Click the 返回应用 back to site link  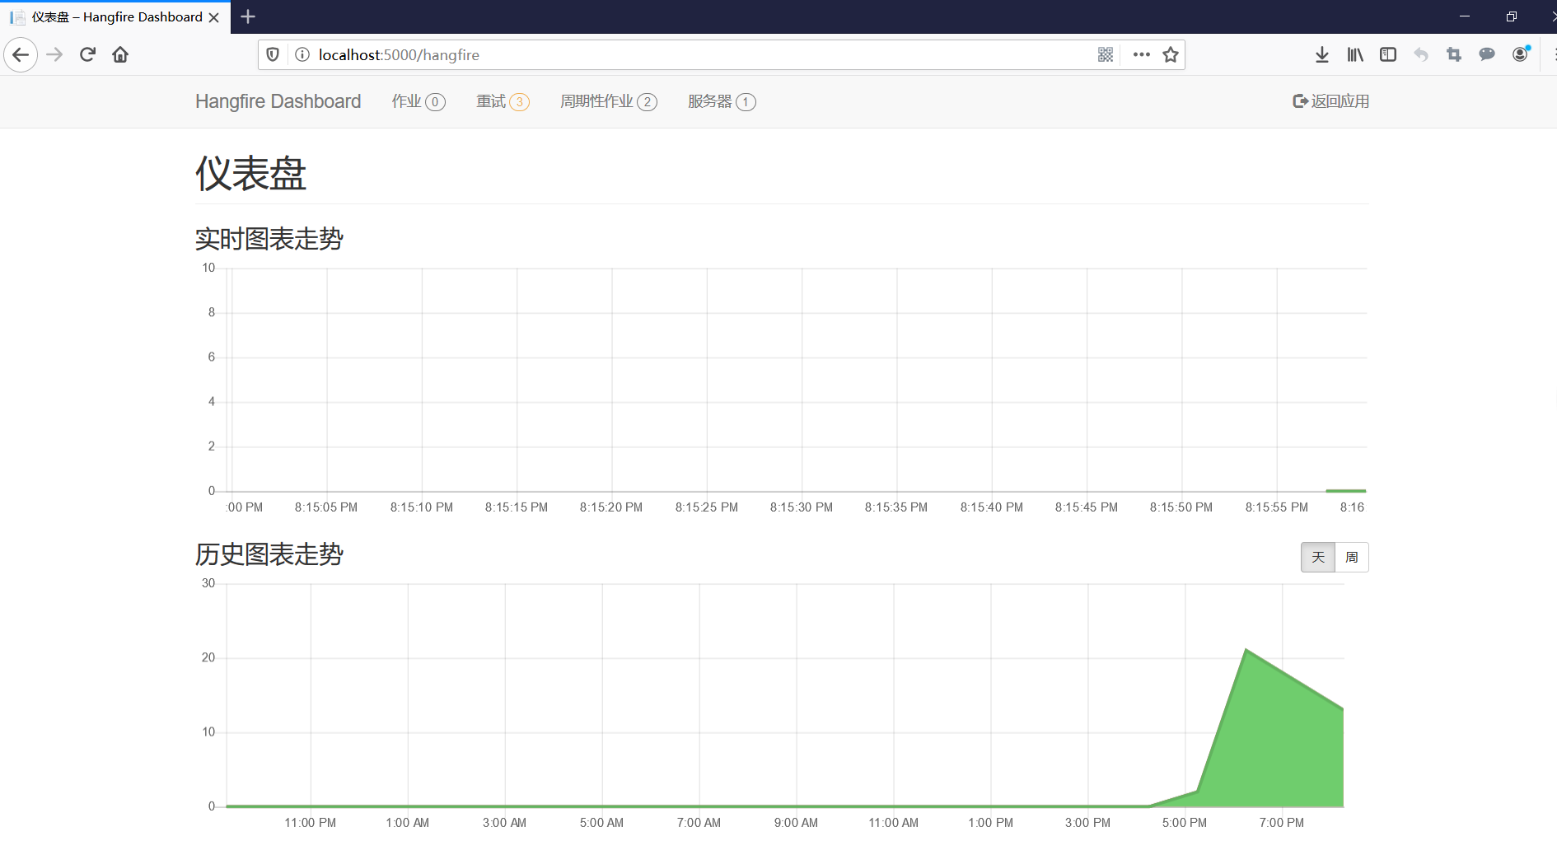coord(1331,101)
